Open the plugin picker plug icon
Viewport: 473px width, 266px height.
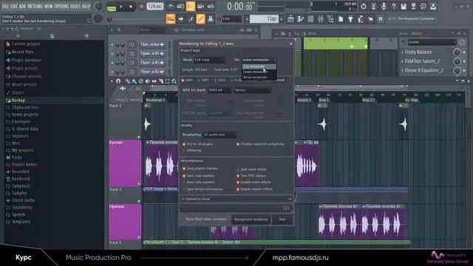350,19
